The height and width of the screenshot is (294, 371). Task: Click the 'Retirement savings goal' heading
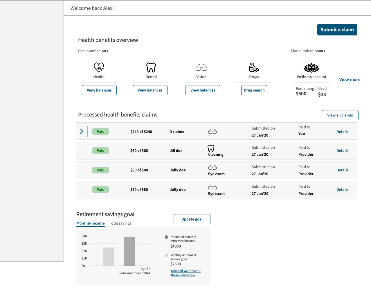pyautogui.click(x=105, y=214)
